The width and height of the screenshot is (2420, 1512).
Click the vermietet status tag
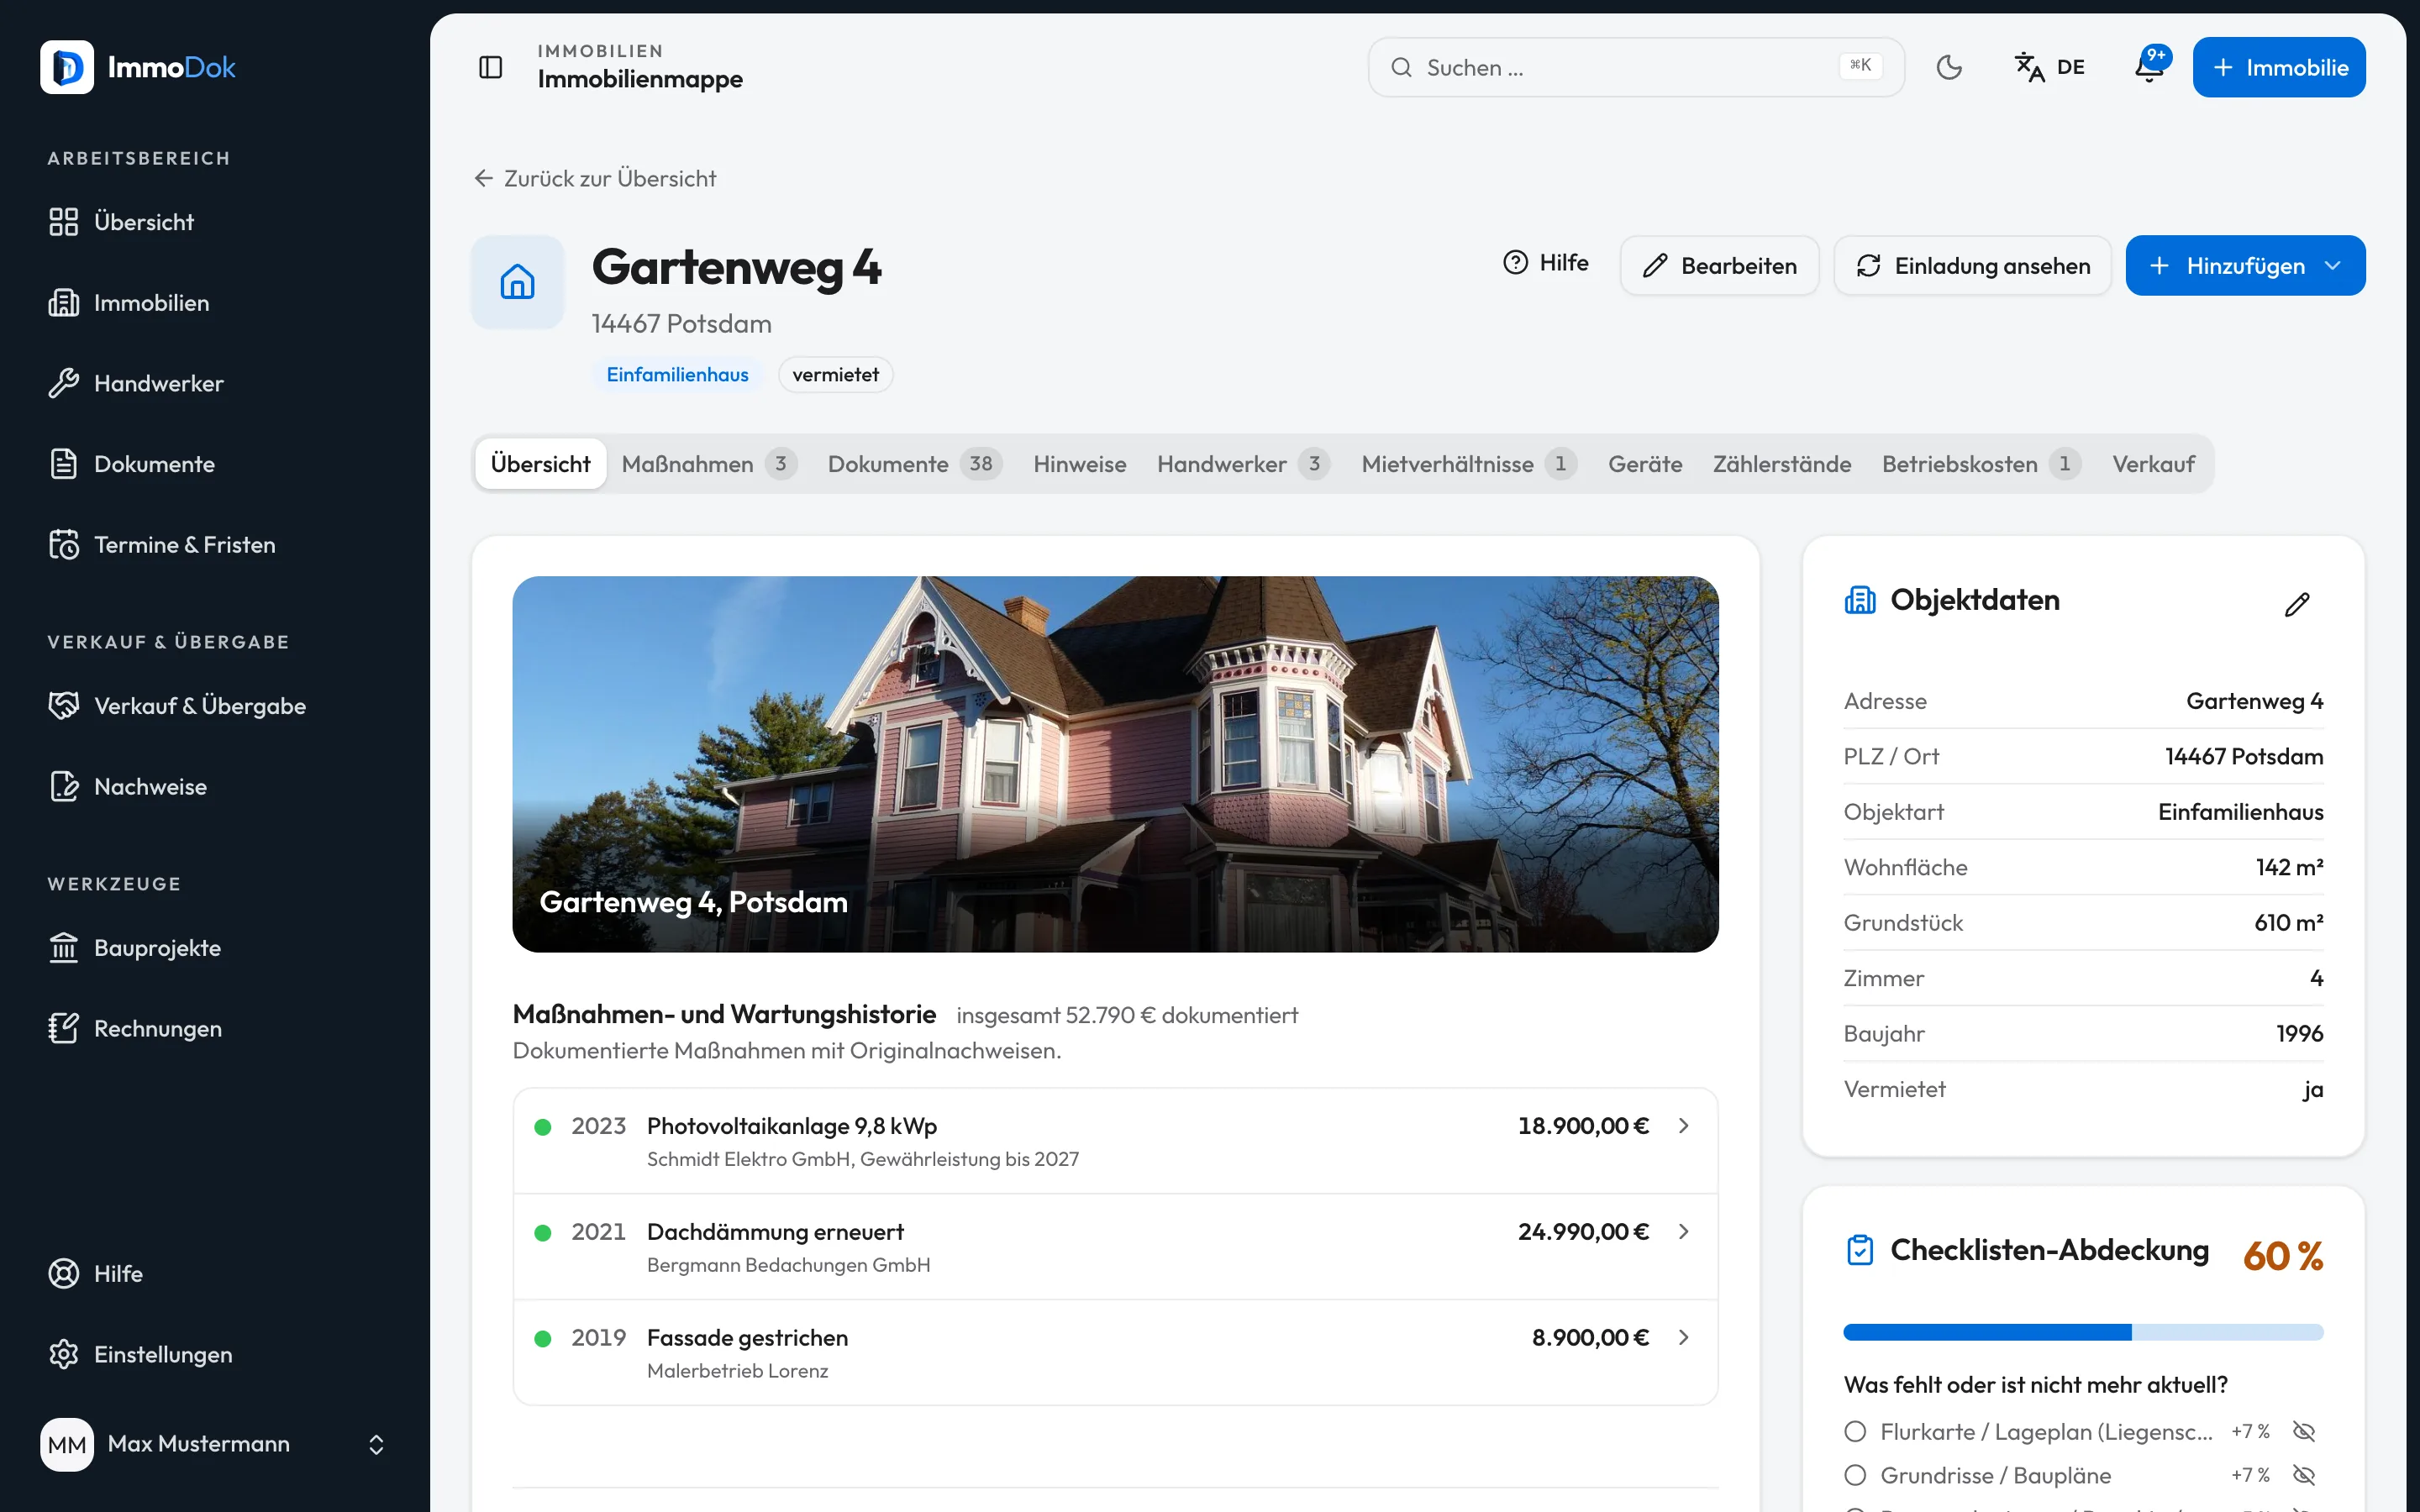pos(835,375)
